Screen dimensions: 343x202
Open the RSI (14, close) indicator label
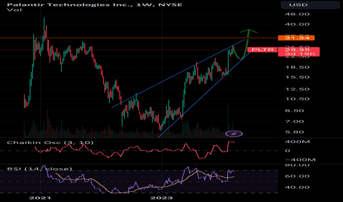point(40,169)
